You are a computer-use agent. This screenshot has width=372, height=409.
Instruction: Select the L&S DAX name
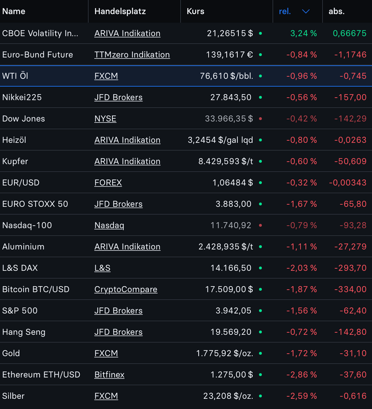pos(20,268)
